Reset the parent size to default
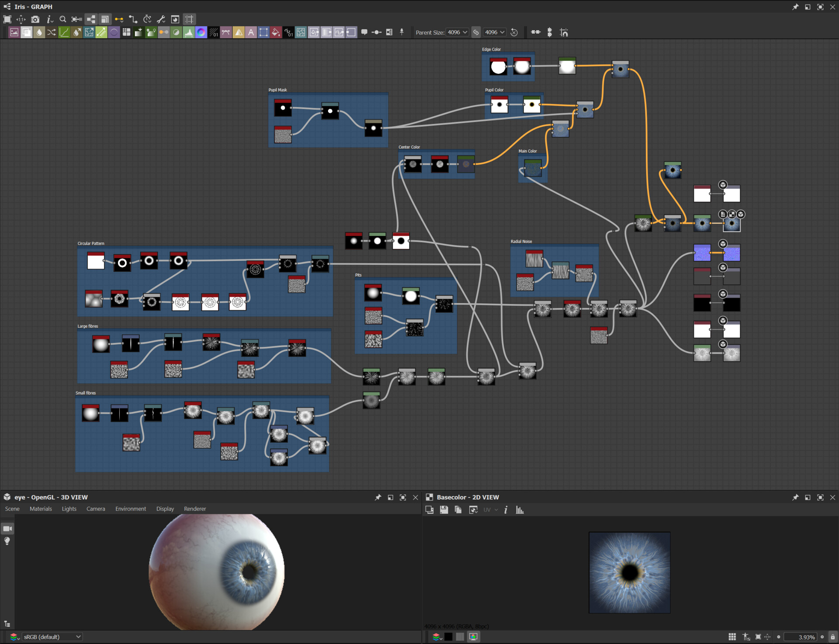Viewport: 839px width, 644px height. 515,32
